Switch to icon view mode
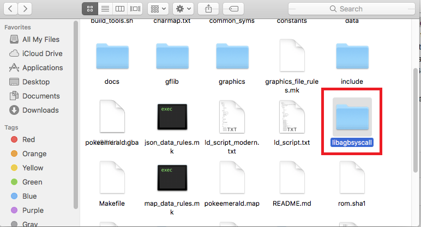The width and height of the screenshot is (421, 227). pos(91,9)
